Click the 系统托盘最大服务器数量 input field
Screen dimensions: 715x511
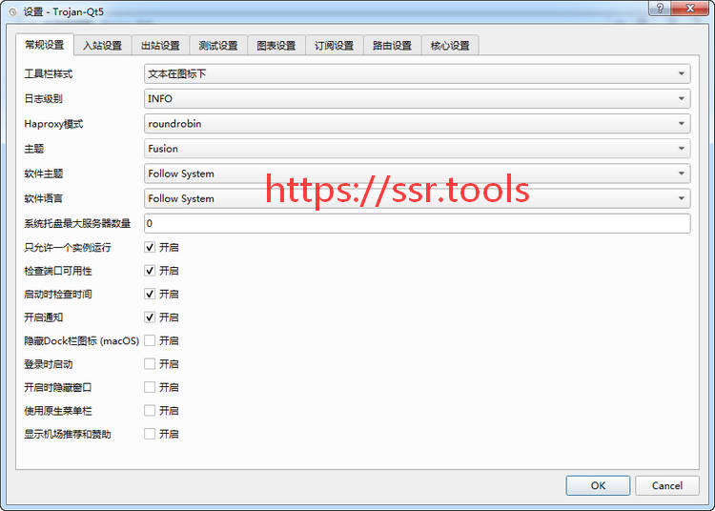[417, 223]
